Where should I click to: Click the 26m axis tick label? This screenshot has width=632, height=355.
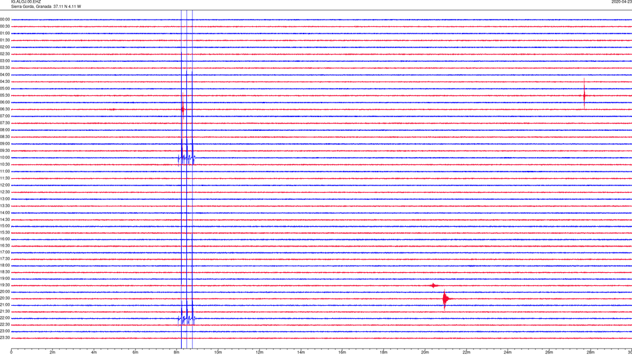(x=549, y=352)
